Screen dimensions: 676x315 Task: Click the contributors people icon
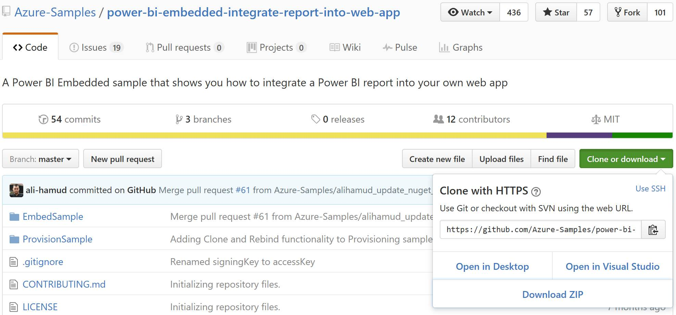click(x=438, y=119)
